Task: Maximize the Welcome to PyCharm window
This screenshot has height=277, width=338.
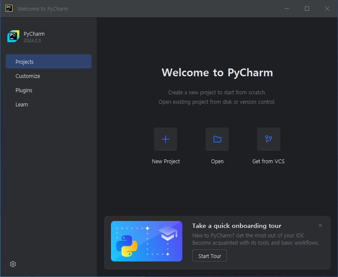Action: tap(307, 9)
